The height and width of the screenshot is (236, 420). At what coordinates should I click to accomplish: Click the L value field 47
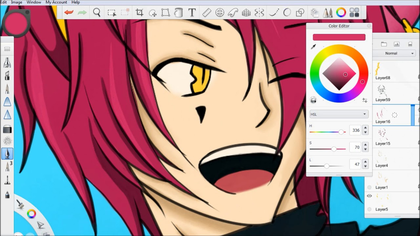click(356, 164)
